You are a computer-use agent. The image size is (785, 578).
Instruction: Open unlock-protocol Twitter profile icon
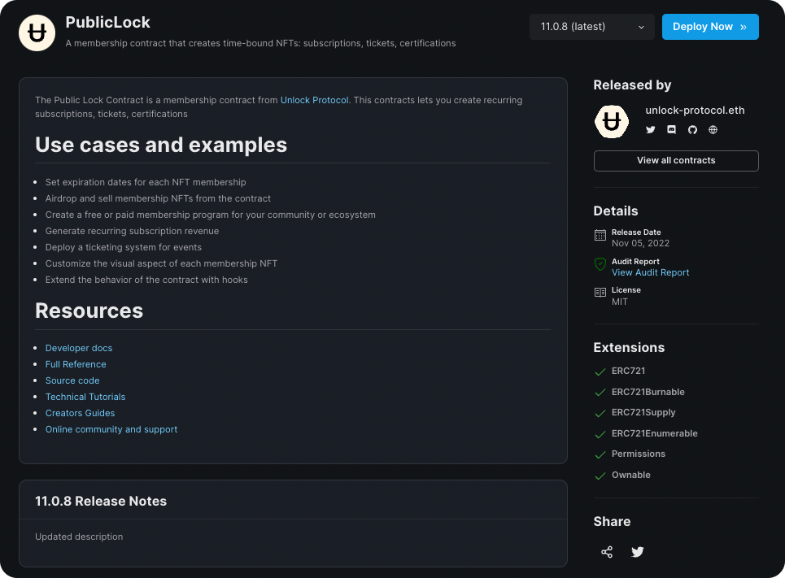(650, 129)
